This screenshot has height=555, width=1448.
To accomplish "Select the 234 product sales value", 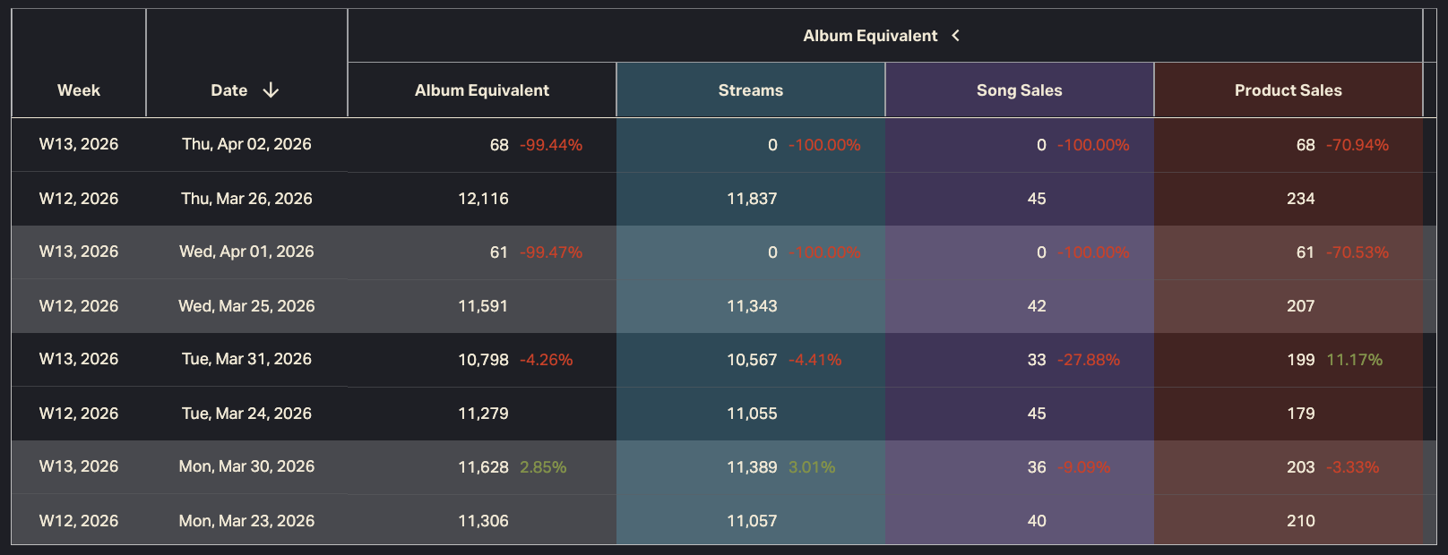I will coord(1300,199).
